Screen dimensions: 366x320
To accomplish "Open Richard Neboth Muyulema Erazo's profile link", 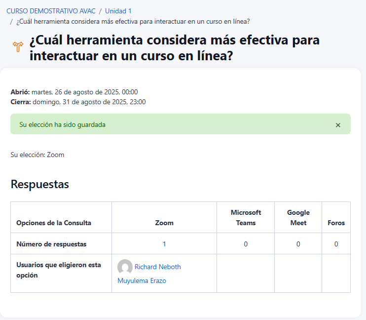I will pos(157,267).
